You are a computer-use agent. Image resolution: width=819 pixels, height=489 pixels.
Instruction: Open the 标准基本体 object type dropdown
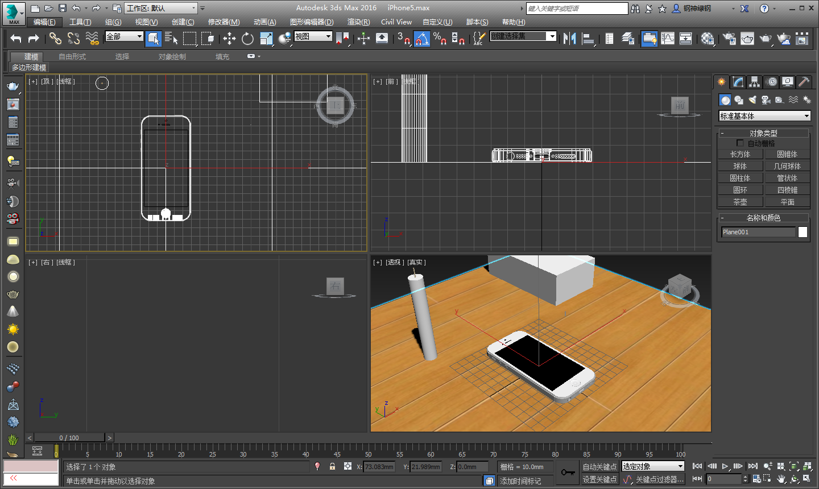[x=764, y=116]
